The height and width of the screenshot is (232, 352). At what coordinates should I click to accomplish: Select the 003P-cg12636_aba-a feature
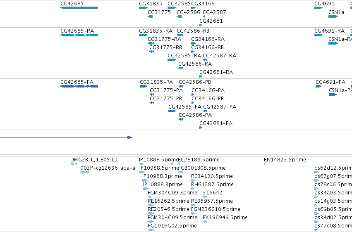pyautogui.click(x=85, y=173)
